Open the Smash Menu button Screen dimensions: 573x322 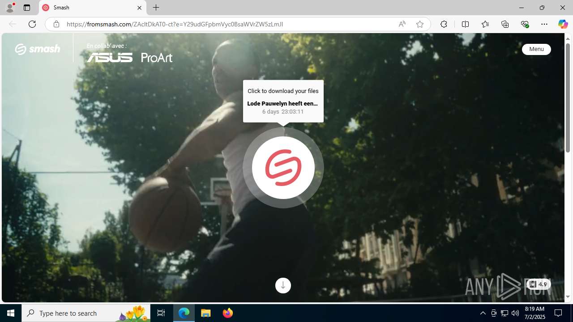pyautogui.click(x=536, y=49)
